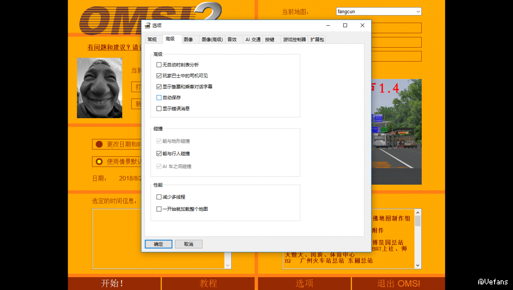Click the map description scrollbar down arrow
513x290 pixels.
[418, 265]
